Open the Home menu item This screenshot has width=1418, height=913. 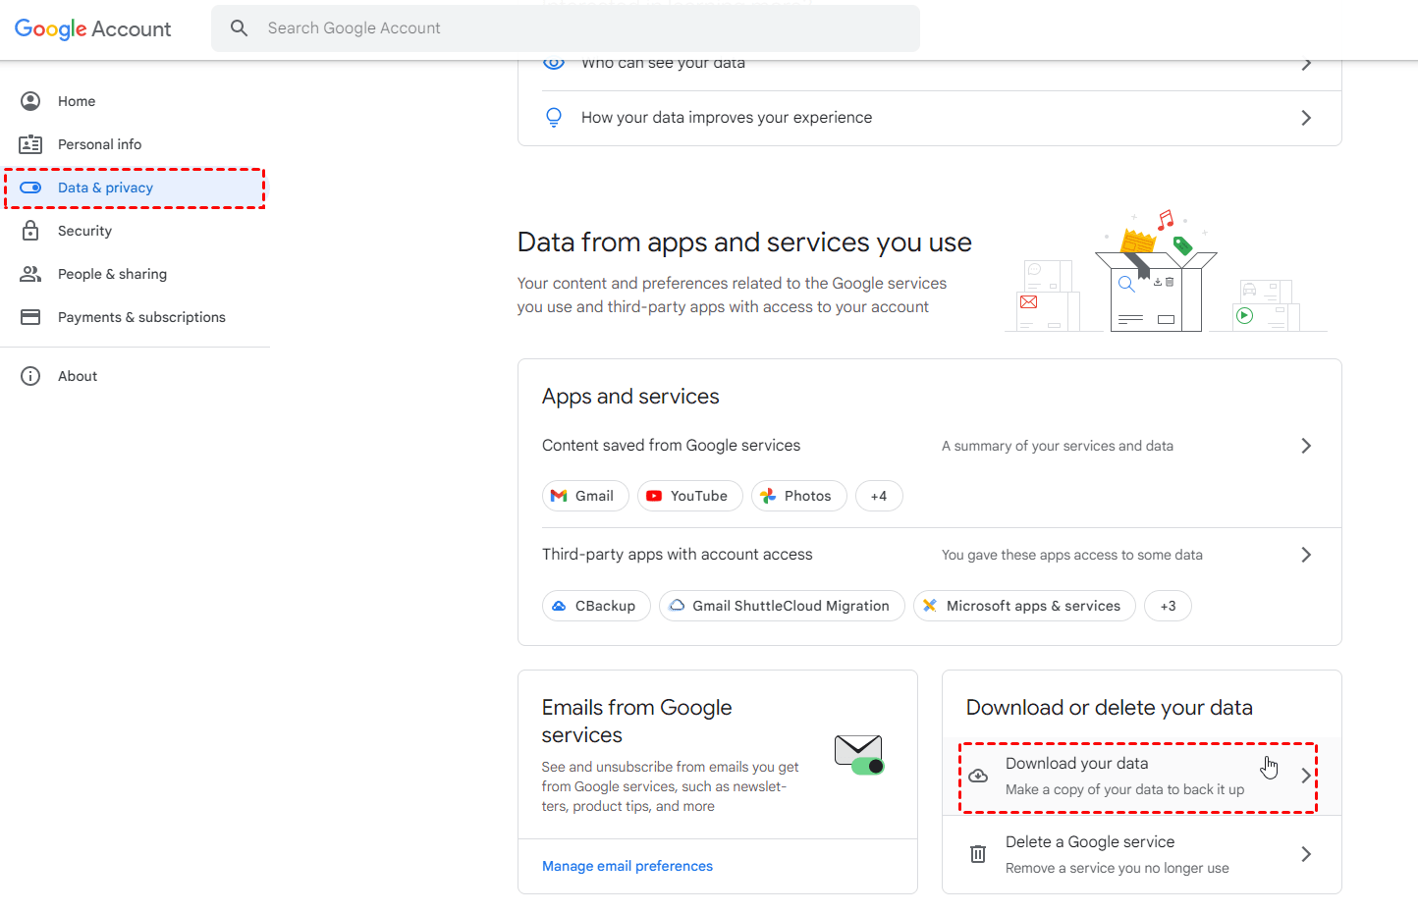[77, 101]
